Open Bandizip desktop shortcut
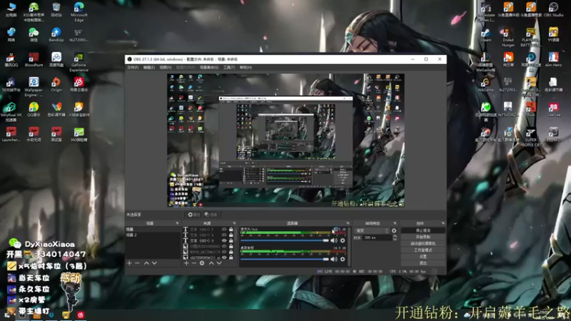The width and height of the screenshot is (571, 321). pos(56,34)
